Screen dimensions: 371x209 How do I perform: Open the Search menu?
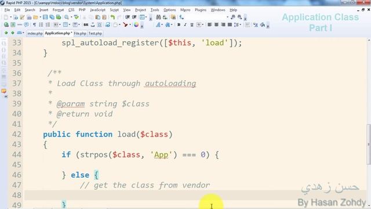[30, 10]
